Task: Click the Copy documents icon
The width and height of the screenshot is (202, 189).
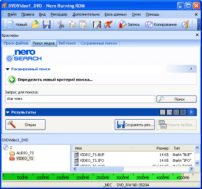Action: pos(72,24)
